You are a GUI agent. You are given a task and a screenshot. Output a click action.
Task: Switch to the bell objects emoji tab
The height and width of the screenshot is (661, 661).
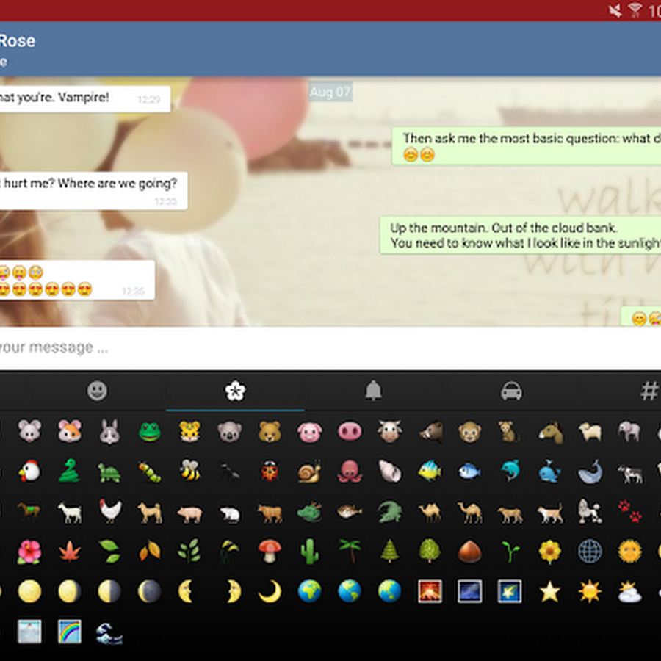point(373,391)
